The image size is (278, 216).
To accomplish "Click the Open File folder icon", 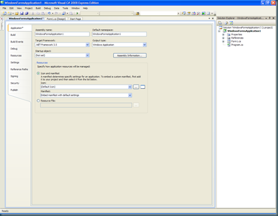I will pyautogui.click(x=17, y=13).
